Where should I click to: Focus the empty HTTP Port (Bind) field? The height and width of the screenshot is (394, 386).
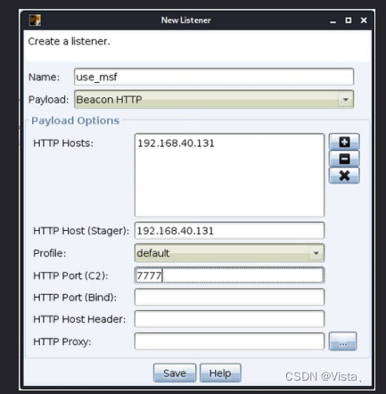[x=229, y=297]
